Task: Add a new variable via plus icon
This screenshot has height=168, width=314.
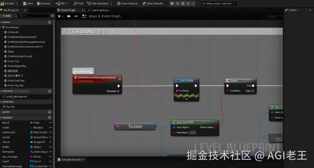Action: pyautogui.click(x=49, y=118)
